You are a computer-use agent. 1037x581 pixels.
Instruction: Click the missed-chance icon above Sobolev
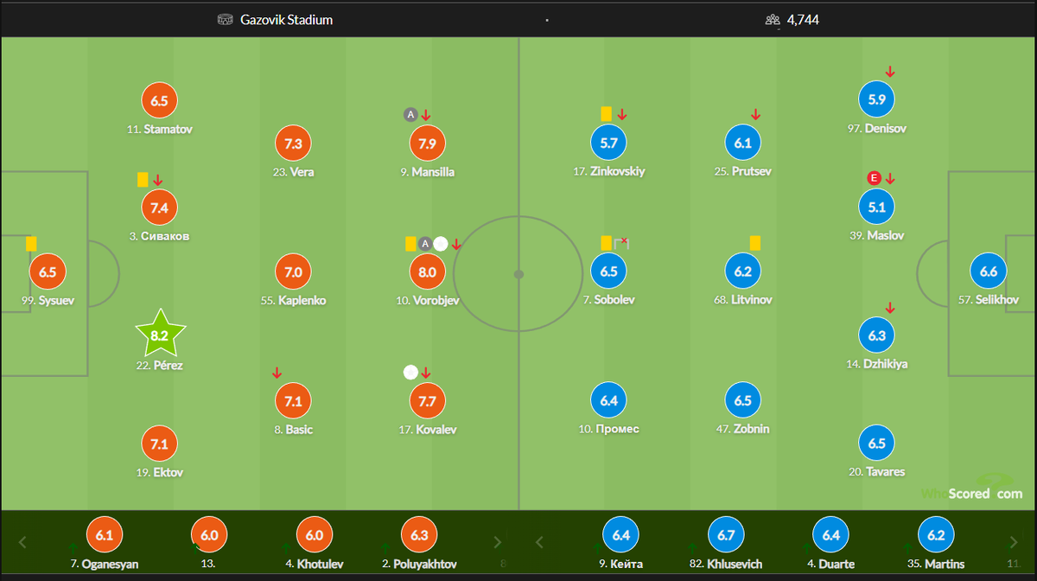click(621, 243)
